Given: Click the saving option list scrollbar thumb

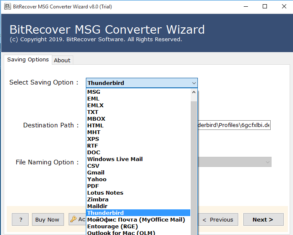Looking at the screenshot, I should [194, 168].
